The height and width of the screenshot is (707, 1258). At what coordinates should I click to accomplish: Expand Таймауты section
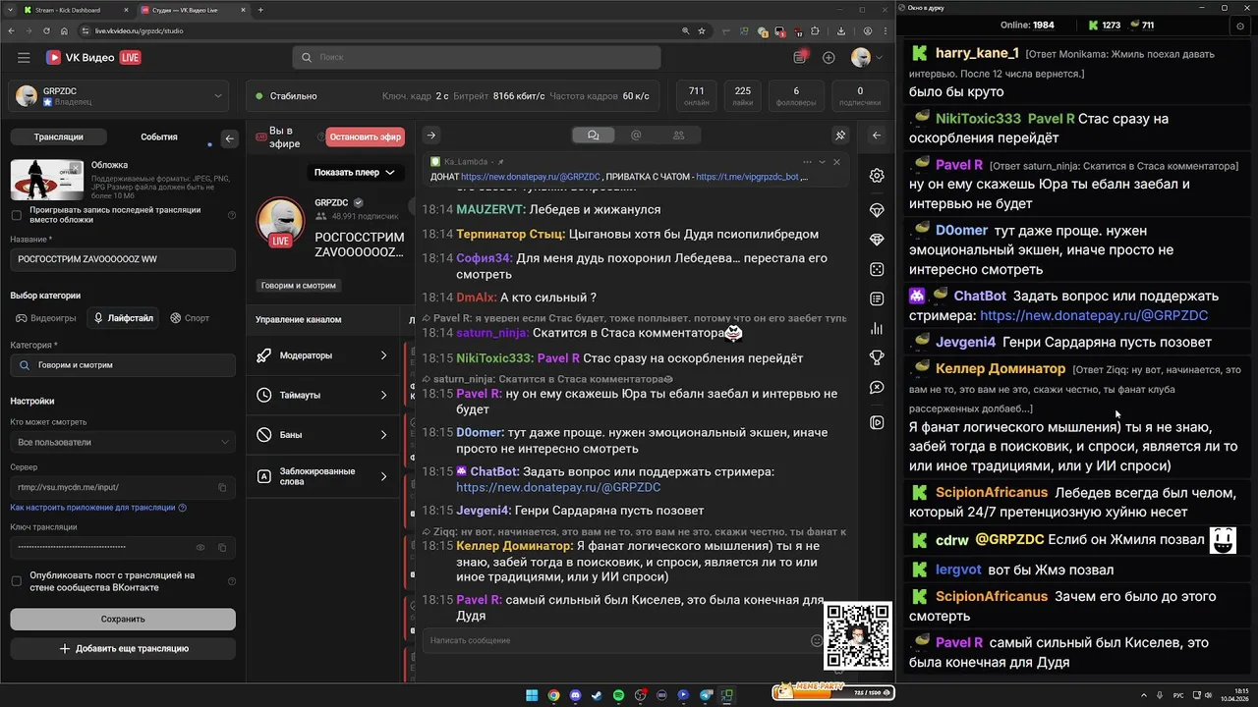coord(322,395)
